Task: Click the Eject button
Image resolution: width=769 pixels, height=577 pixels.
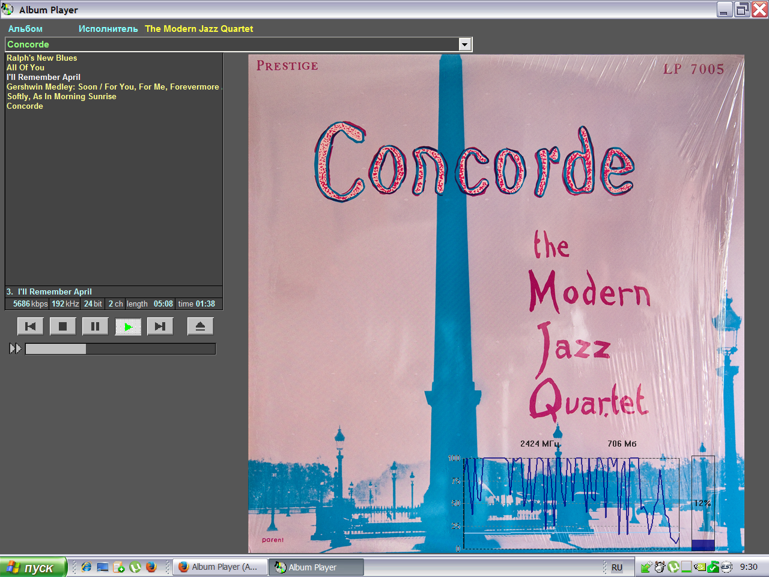Action: point(200,326)
